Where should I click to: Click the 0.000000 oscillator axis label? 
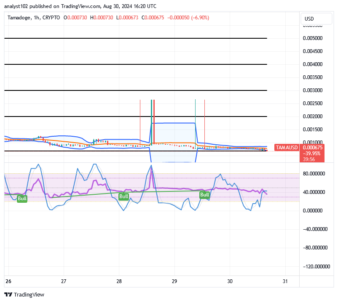click(313, 211)
